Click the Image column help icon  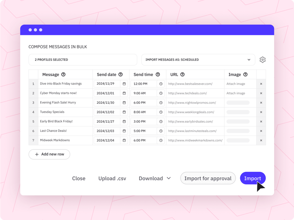pyautogui.click(x=245, y=74)
